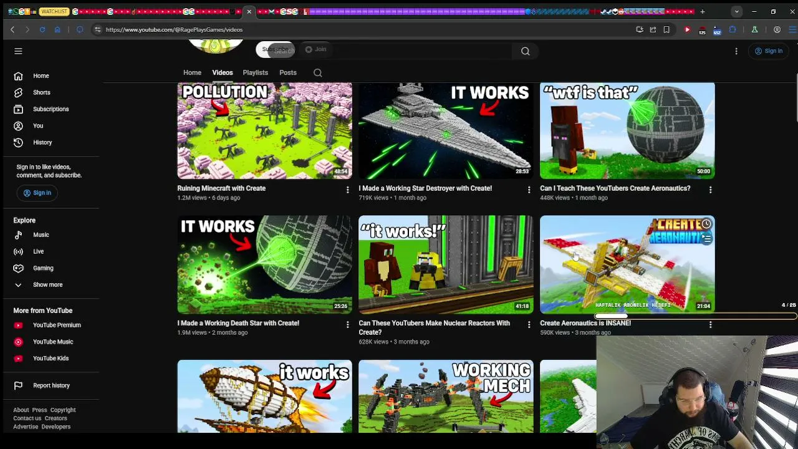Add Create Aeronautics video to Watch later
Viewport: 798px width, 449px height.
(x=706, y=224)
